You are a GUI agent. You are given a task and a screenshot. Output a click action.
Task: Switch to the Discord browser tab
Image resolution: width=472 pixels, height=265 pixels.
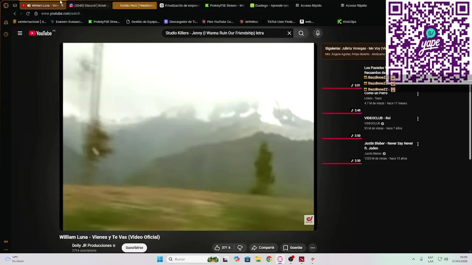pos(90,6)
